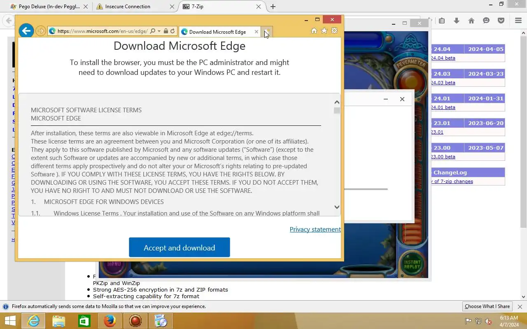Close the small dialog behind the IE window
Viewport: 527px width, 329px height.
point(402,99)
